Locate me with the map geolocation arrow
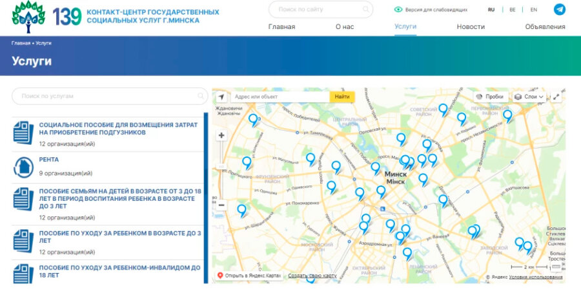This screenshot has width=581, height=302. tap(221, 97)
